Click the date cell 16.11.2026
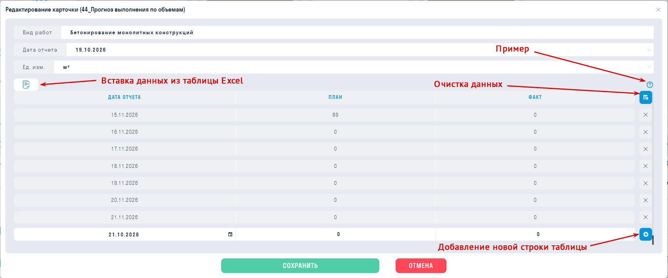This screenshot has width=668, height=278. click(x=125, y=132)
